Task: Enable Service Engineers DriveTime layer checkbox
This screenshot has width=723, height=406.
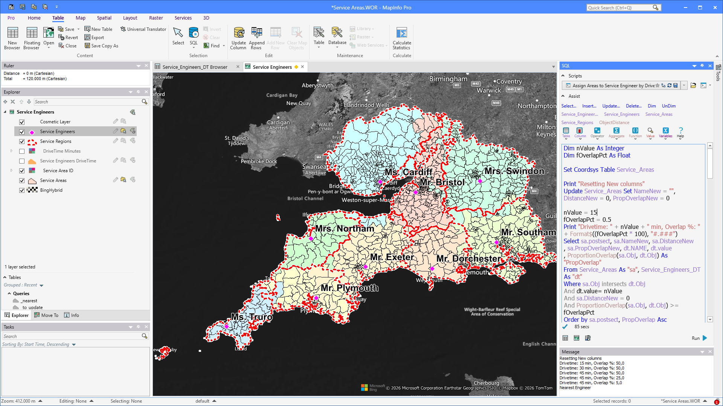Action: (x=22, y=161)
